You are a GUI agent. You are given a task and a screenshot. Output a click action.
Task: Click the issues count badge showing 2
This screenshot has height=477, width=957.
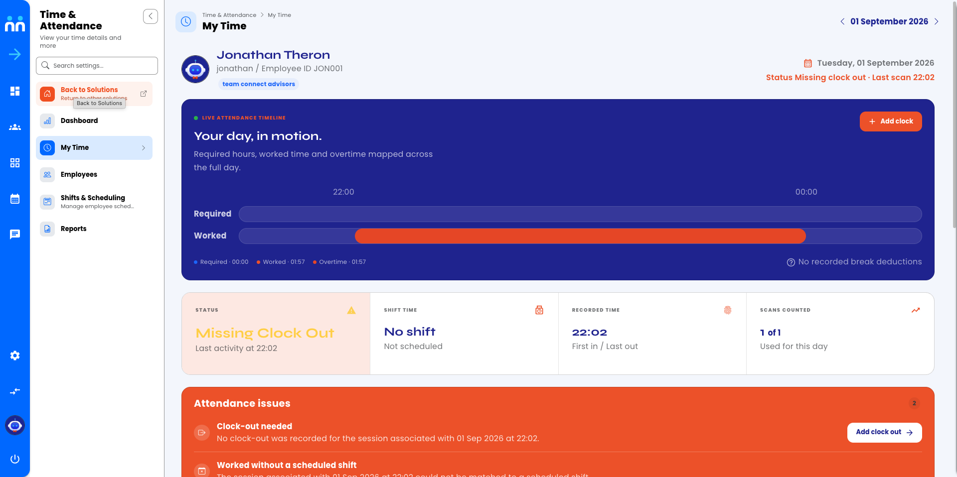[x=914, y=403]
